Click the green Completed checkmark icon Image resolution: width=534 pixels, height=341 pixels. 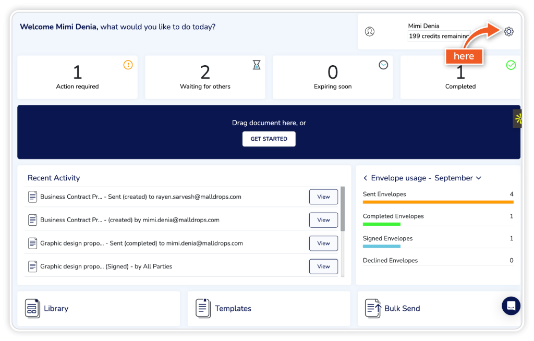tap(511, 65)
